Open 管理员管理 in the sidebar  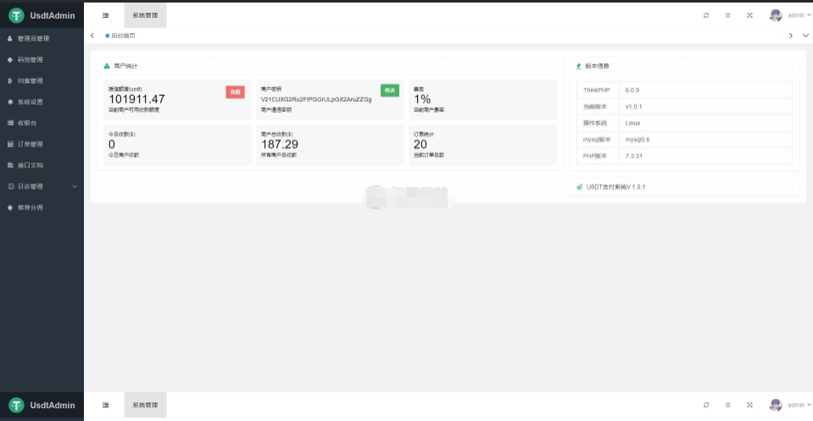pyautogui.click(x=34, y=39)
